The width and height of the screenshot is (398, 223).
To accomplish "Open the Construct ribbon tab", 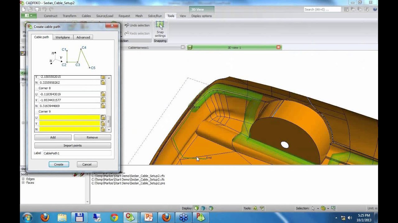I will tap(50, 16).
